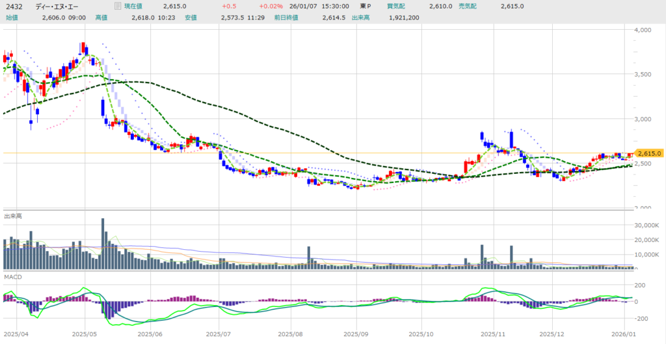Click the 現在値 label in header

(135, 6)
